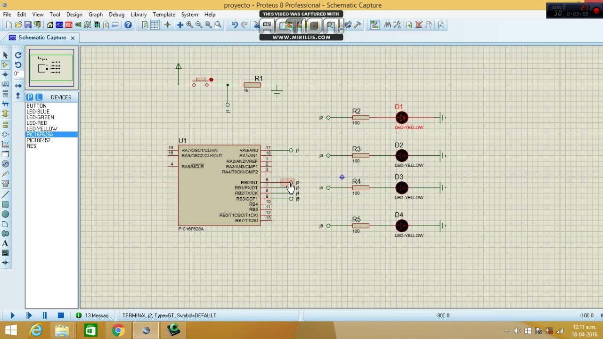
Task: Toggle the false origin crosshair icon
Action: [167, 25]
